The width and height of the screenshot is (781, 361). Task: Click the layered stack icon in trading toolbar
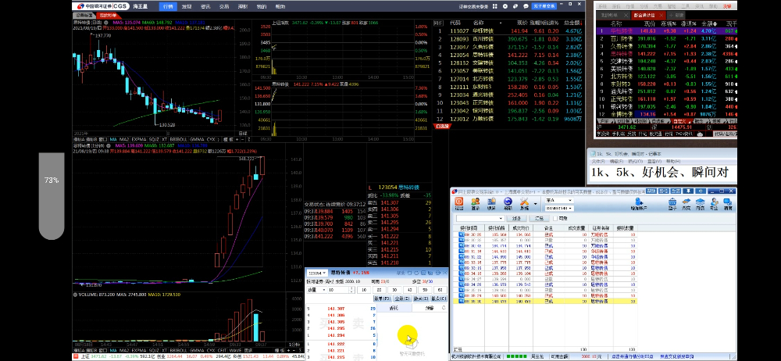[x=701, y=205]
